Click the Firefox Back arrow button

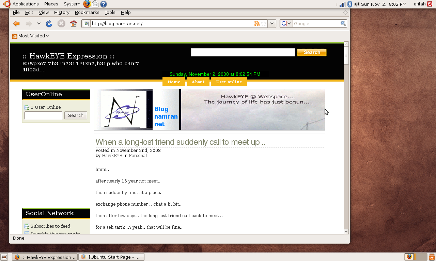[x=16, y=23]
